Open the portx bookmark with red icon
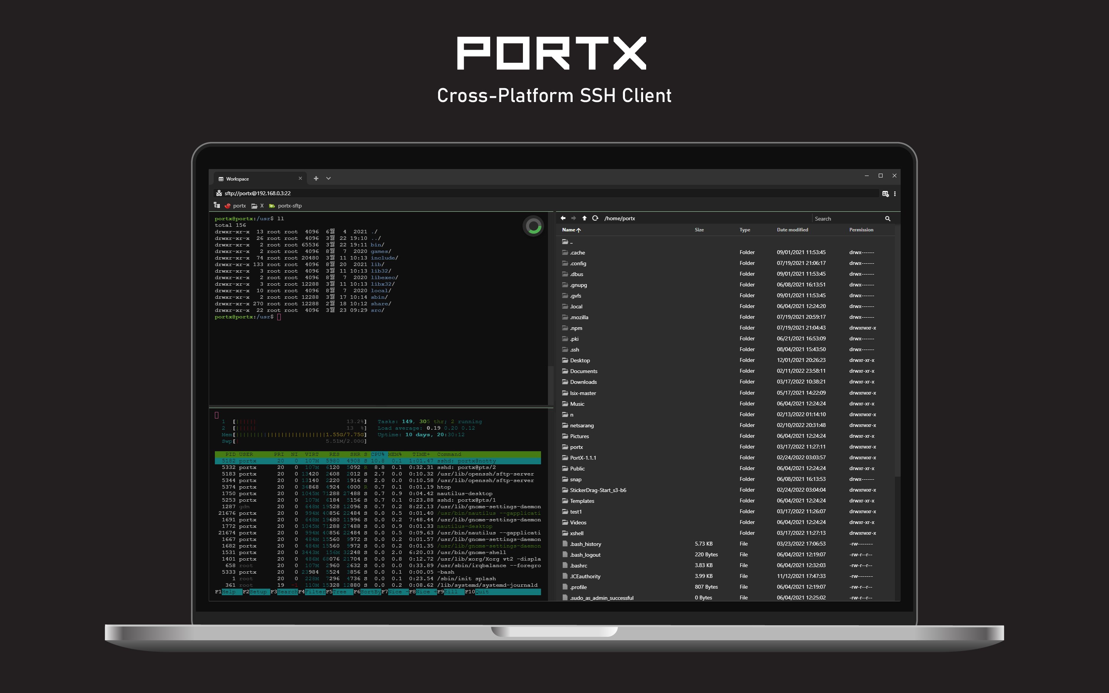Viewport: 1109px width, 693px height. 236,206
